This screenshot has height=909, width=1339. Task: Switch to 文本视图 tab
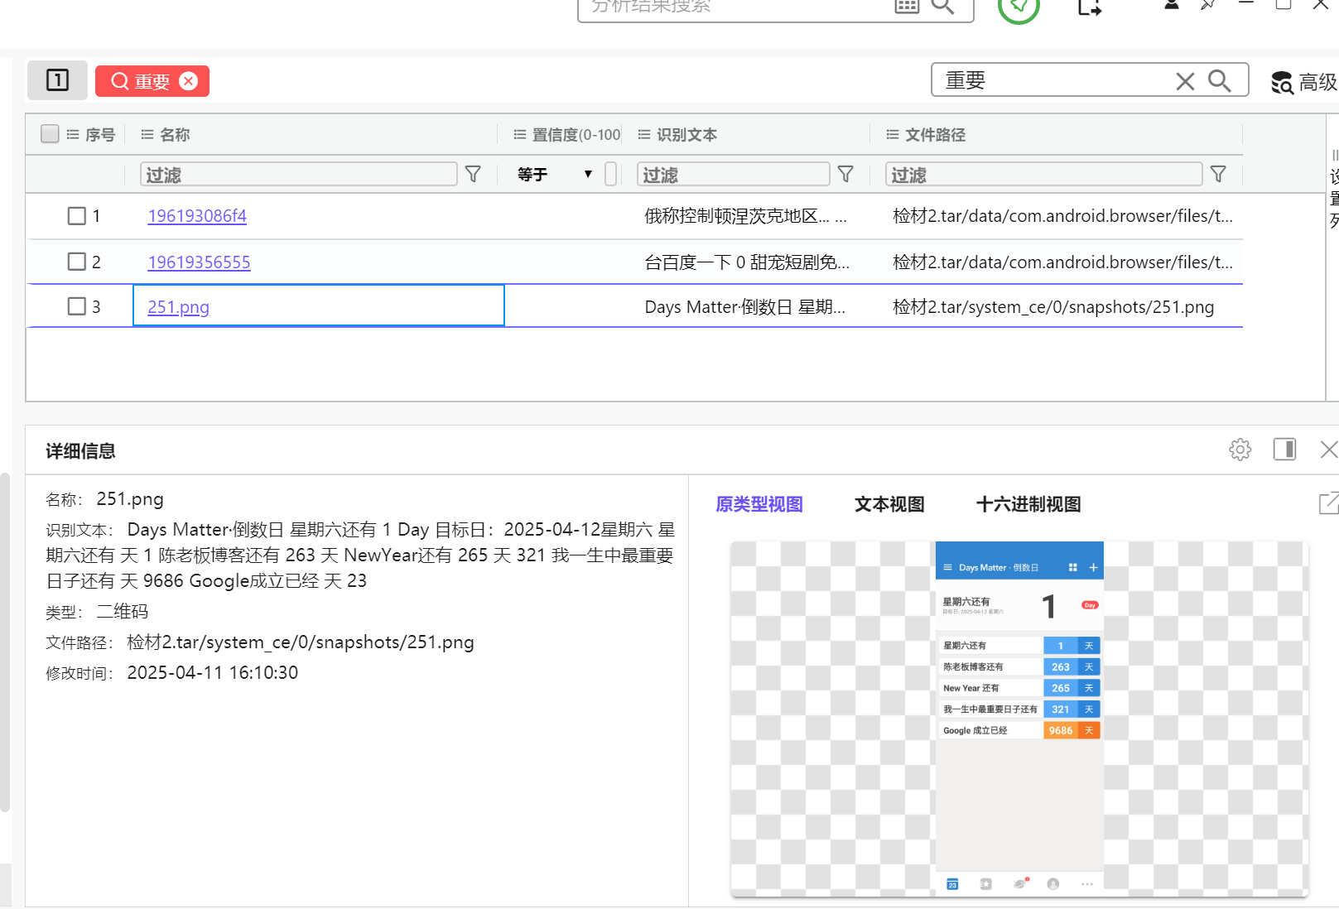(x=889, y=504)
